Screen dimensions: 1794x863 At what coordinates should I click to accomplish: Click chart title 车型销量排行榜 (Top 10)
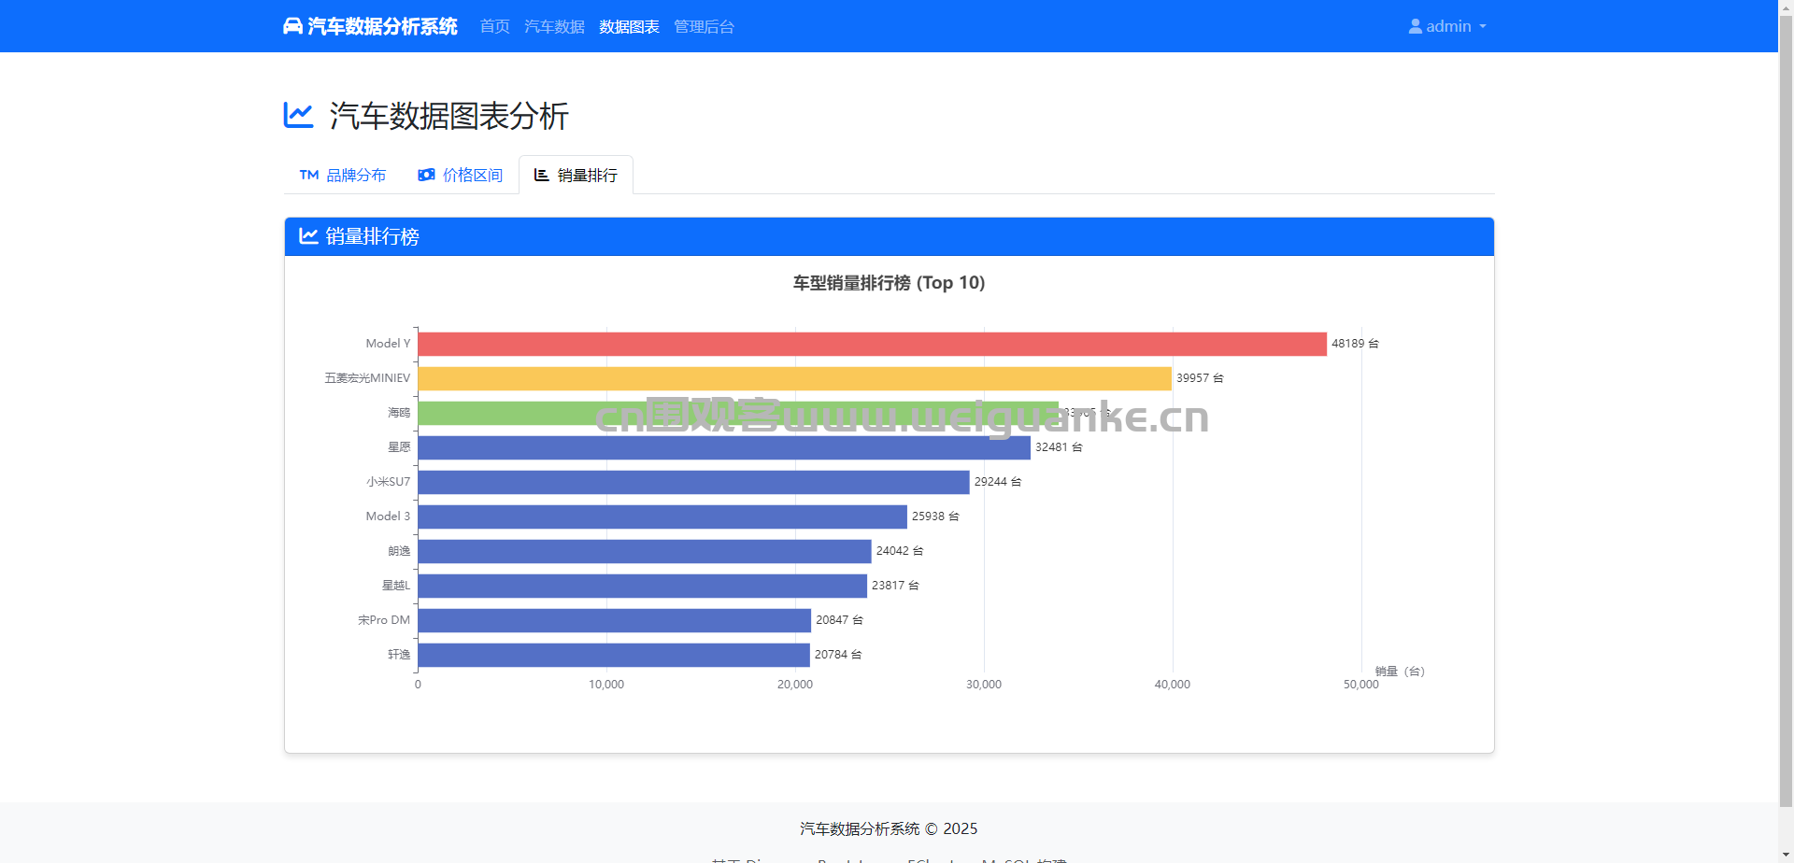click(889, 282)
